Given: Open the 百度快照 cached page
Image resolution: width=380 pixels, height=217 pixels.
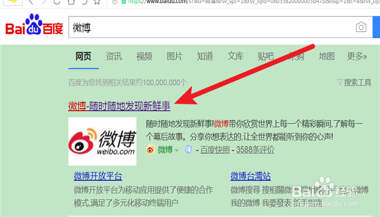Looking at the screenshot, I should pos(215,150).
